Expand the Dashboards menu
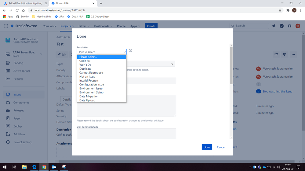 [103, 26]
